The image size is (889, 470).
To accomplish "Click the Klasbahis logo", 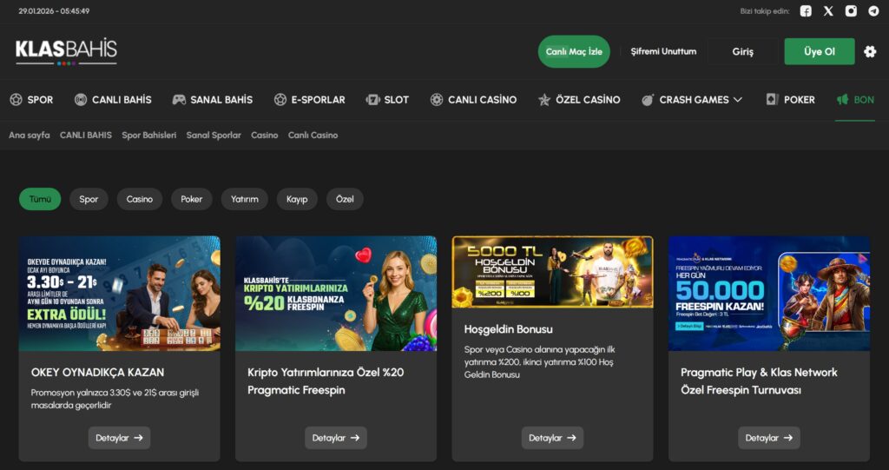I will pos(66,51).
